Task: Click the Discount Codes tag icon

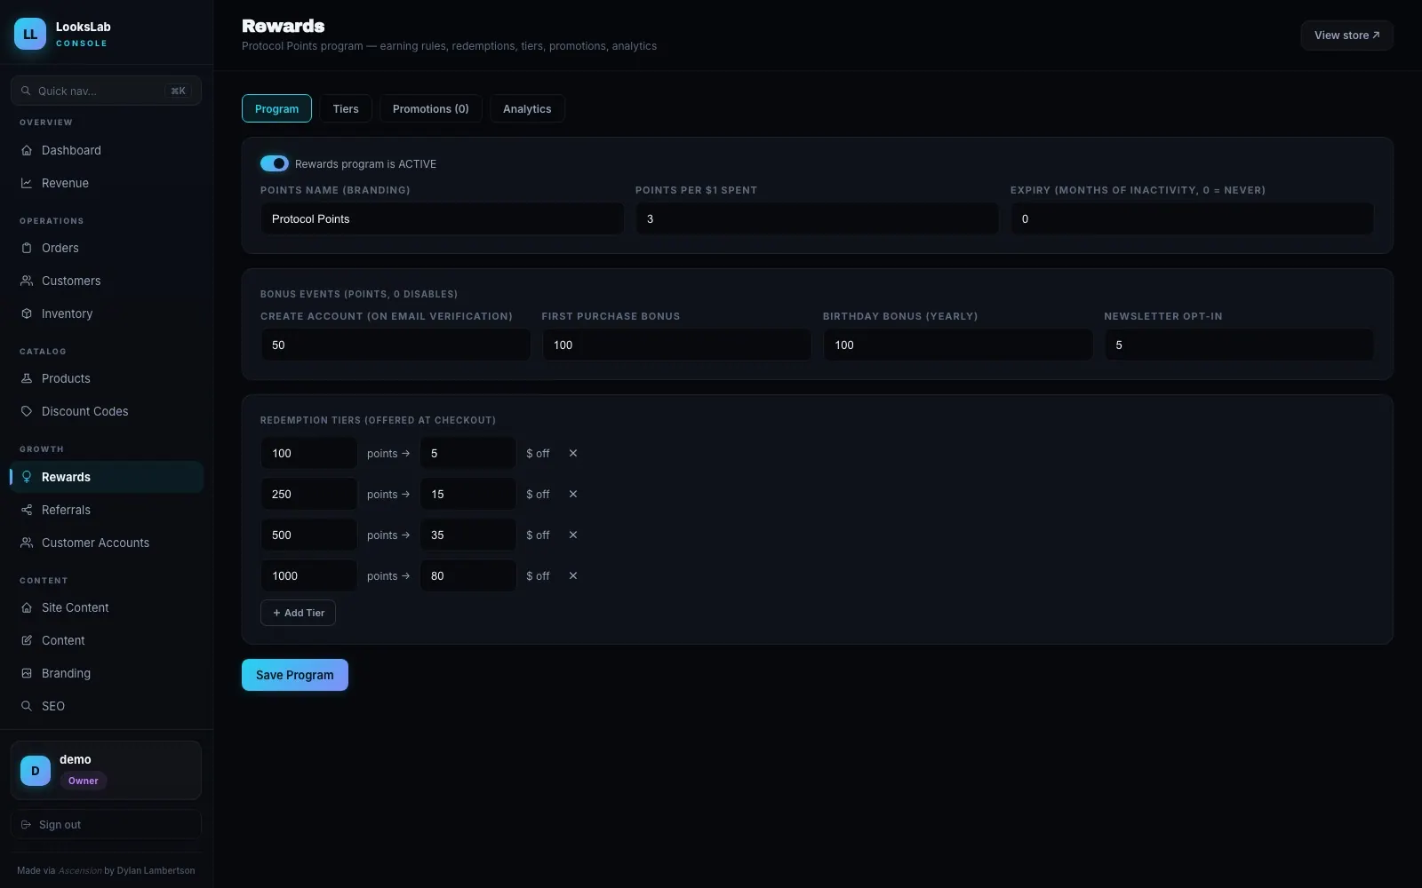Action: click(x=27, y=411)
